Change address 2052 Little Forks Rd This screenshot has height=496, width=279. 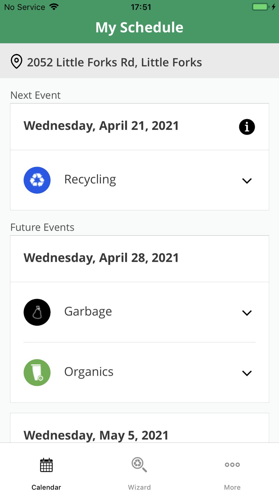[114, 62]
